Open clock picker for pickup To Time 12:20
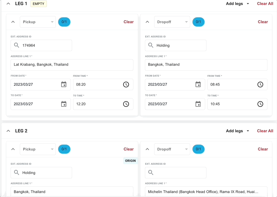 (126, 104)
